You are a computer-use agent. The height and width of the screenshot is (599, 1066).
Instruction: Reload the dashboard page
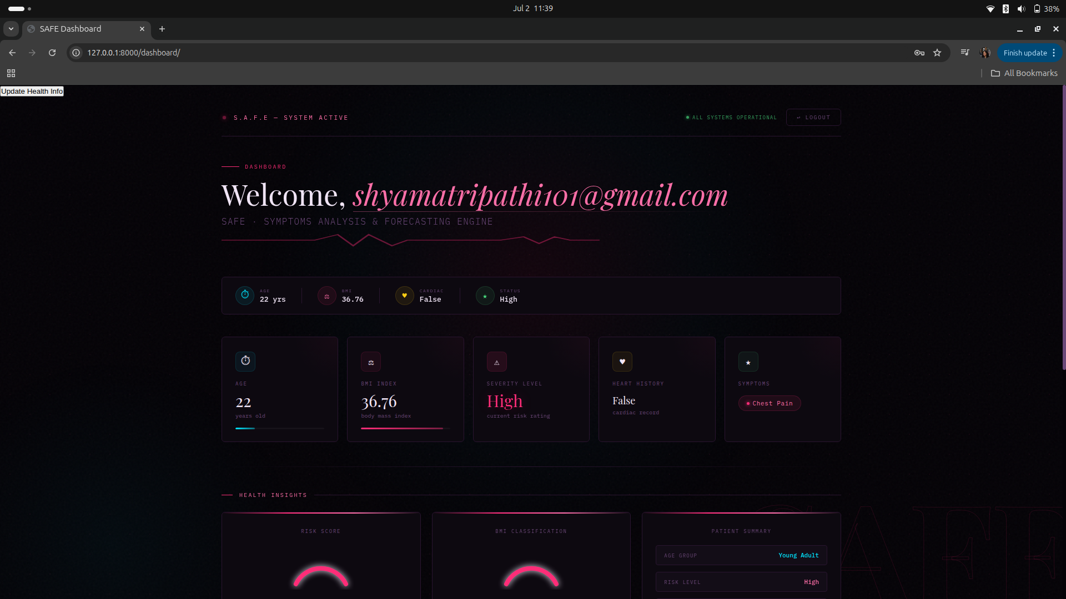coord(52,53)
